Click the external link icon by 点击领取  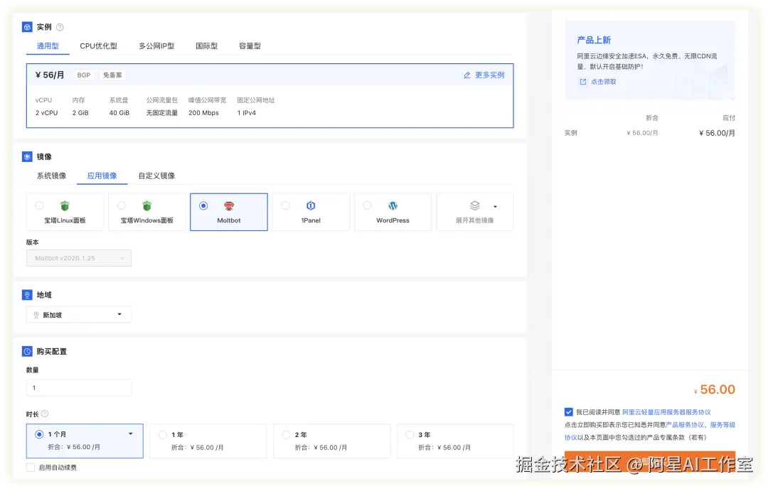583,82
